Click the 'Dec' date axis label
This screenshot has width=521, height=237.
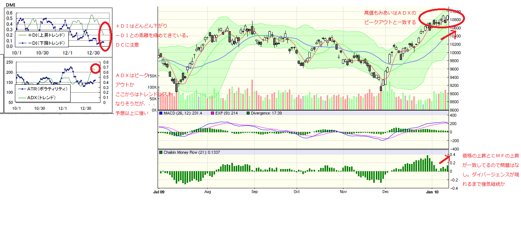click(x=386, y=191)
